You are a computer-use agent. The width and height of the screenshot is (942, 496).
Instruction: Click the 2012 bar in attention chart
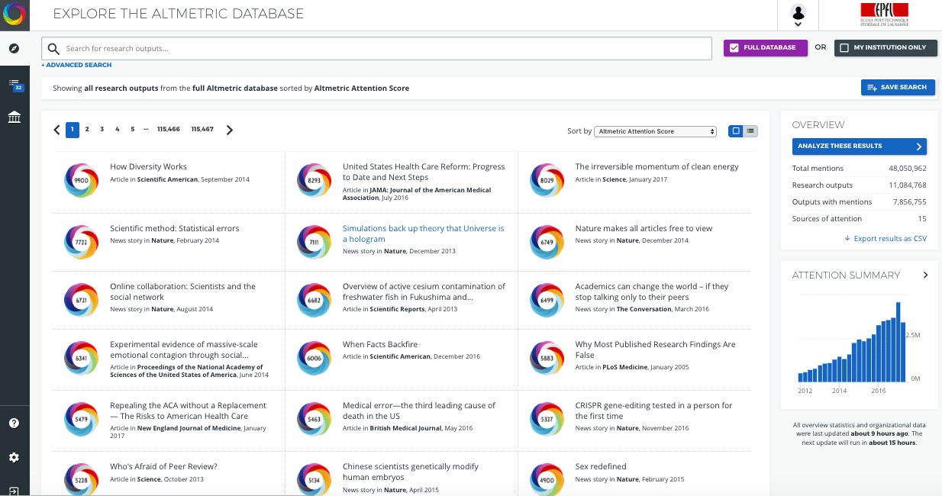point(801,377)
